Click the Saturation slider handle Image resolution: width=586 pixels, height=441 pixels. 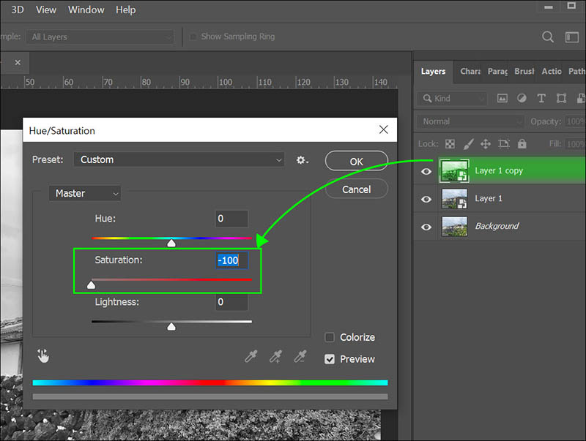(x=91, y=285)
